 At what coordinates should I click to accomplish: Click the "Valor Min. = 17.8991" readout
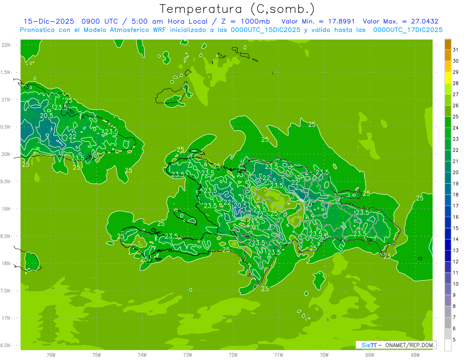pyautogui.click(x=318, y=21)
